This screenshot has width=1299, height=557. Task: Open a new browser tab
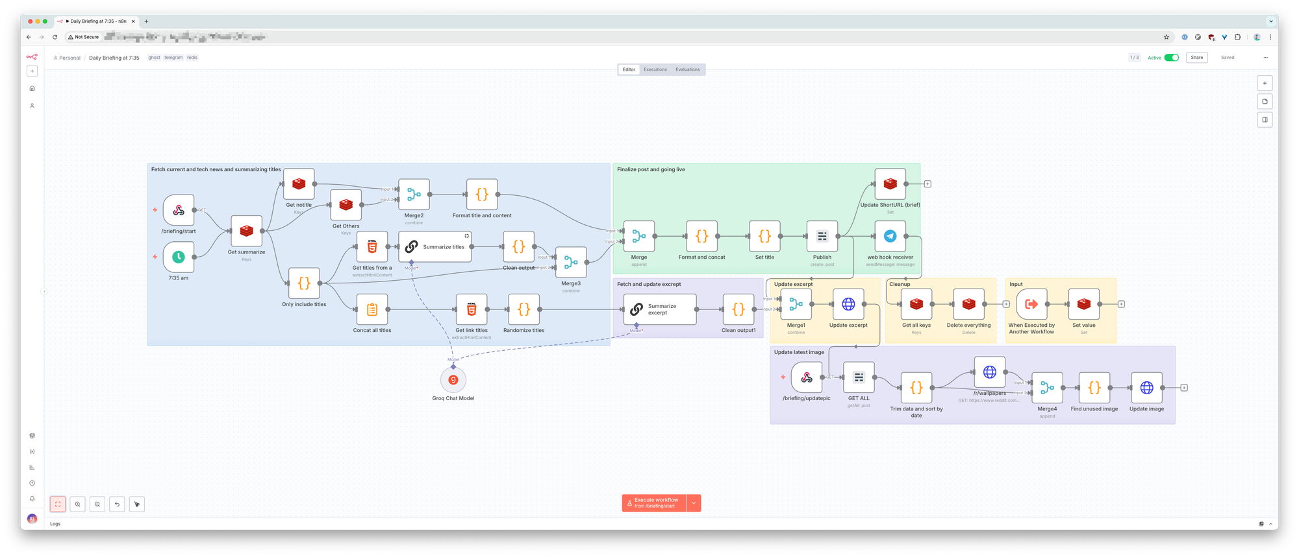(x=146, y=21)
